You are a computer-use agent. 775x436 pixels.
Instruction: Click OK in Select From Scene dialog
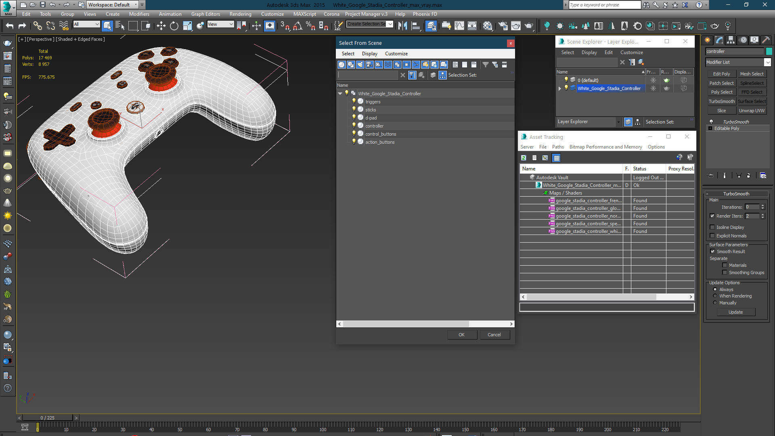461,335
